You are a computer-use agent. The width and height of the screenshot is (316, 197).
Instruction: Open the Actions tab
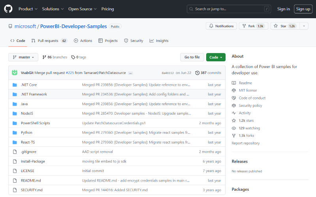[83, 41]
